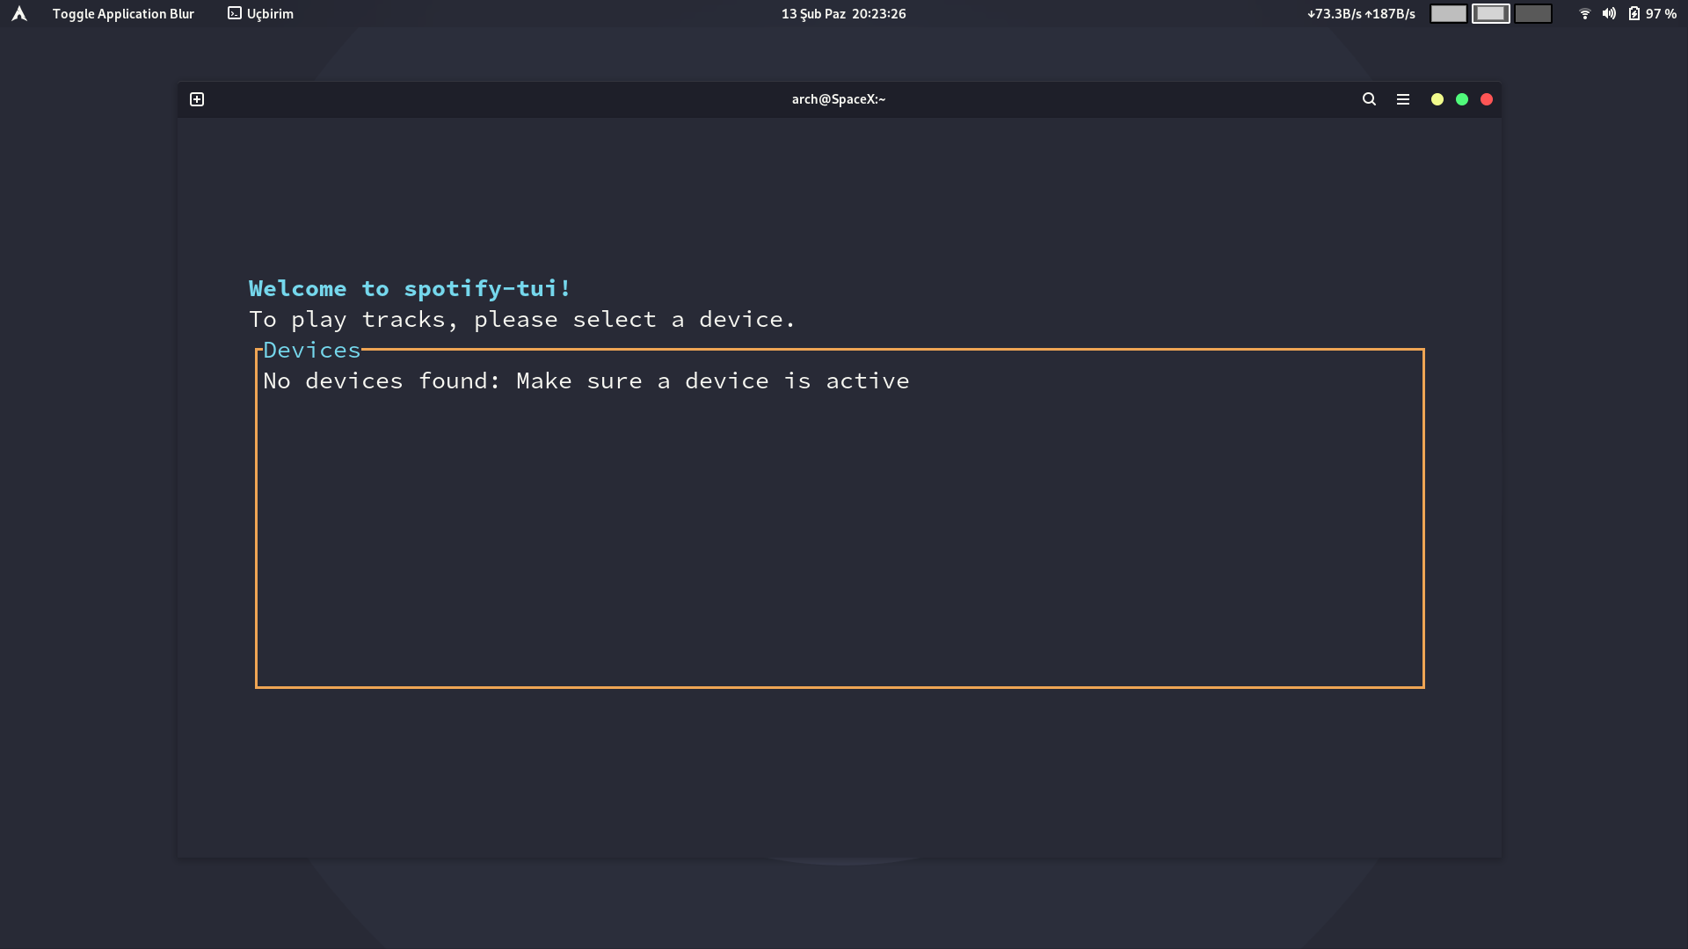Open the Uçbirim application menu

pyautogui.click(x=261, y=13)
